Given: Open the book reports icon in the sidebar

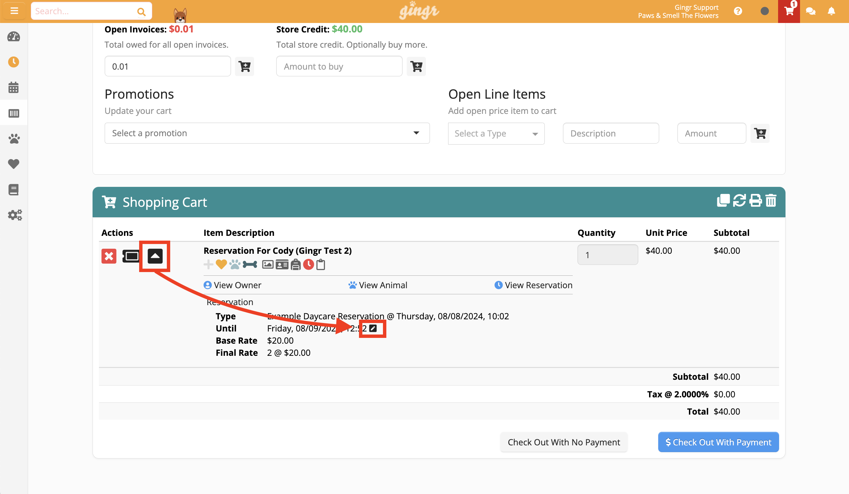Looking at the screenshot, I should tap(14, 190).
